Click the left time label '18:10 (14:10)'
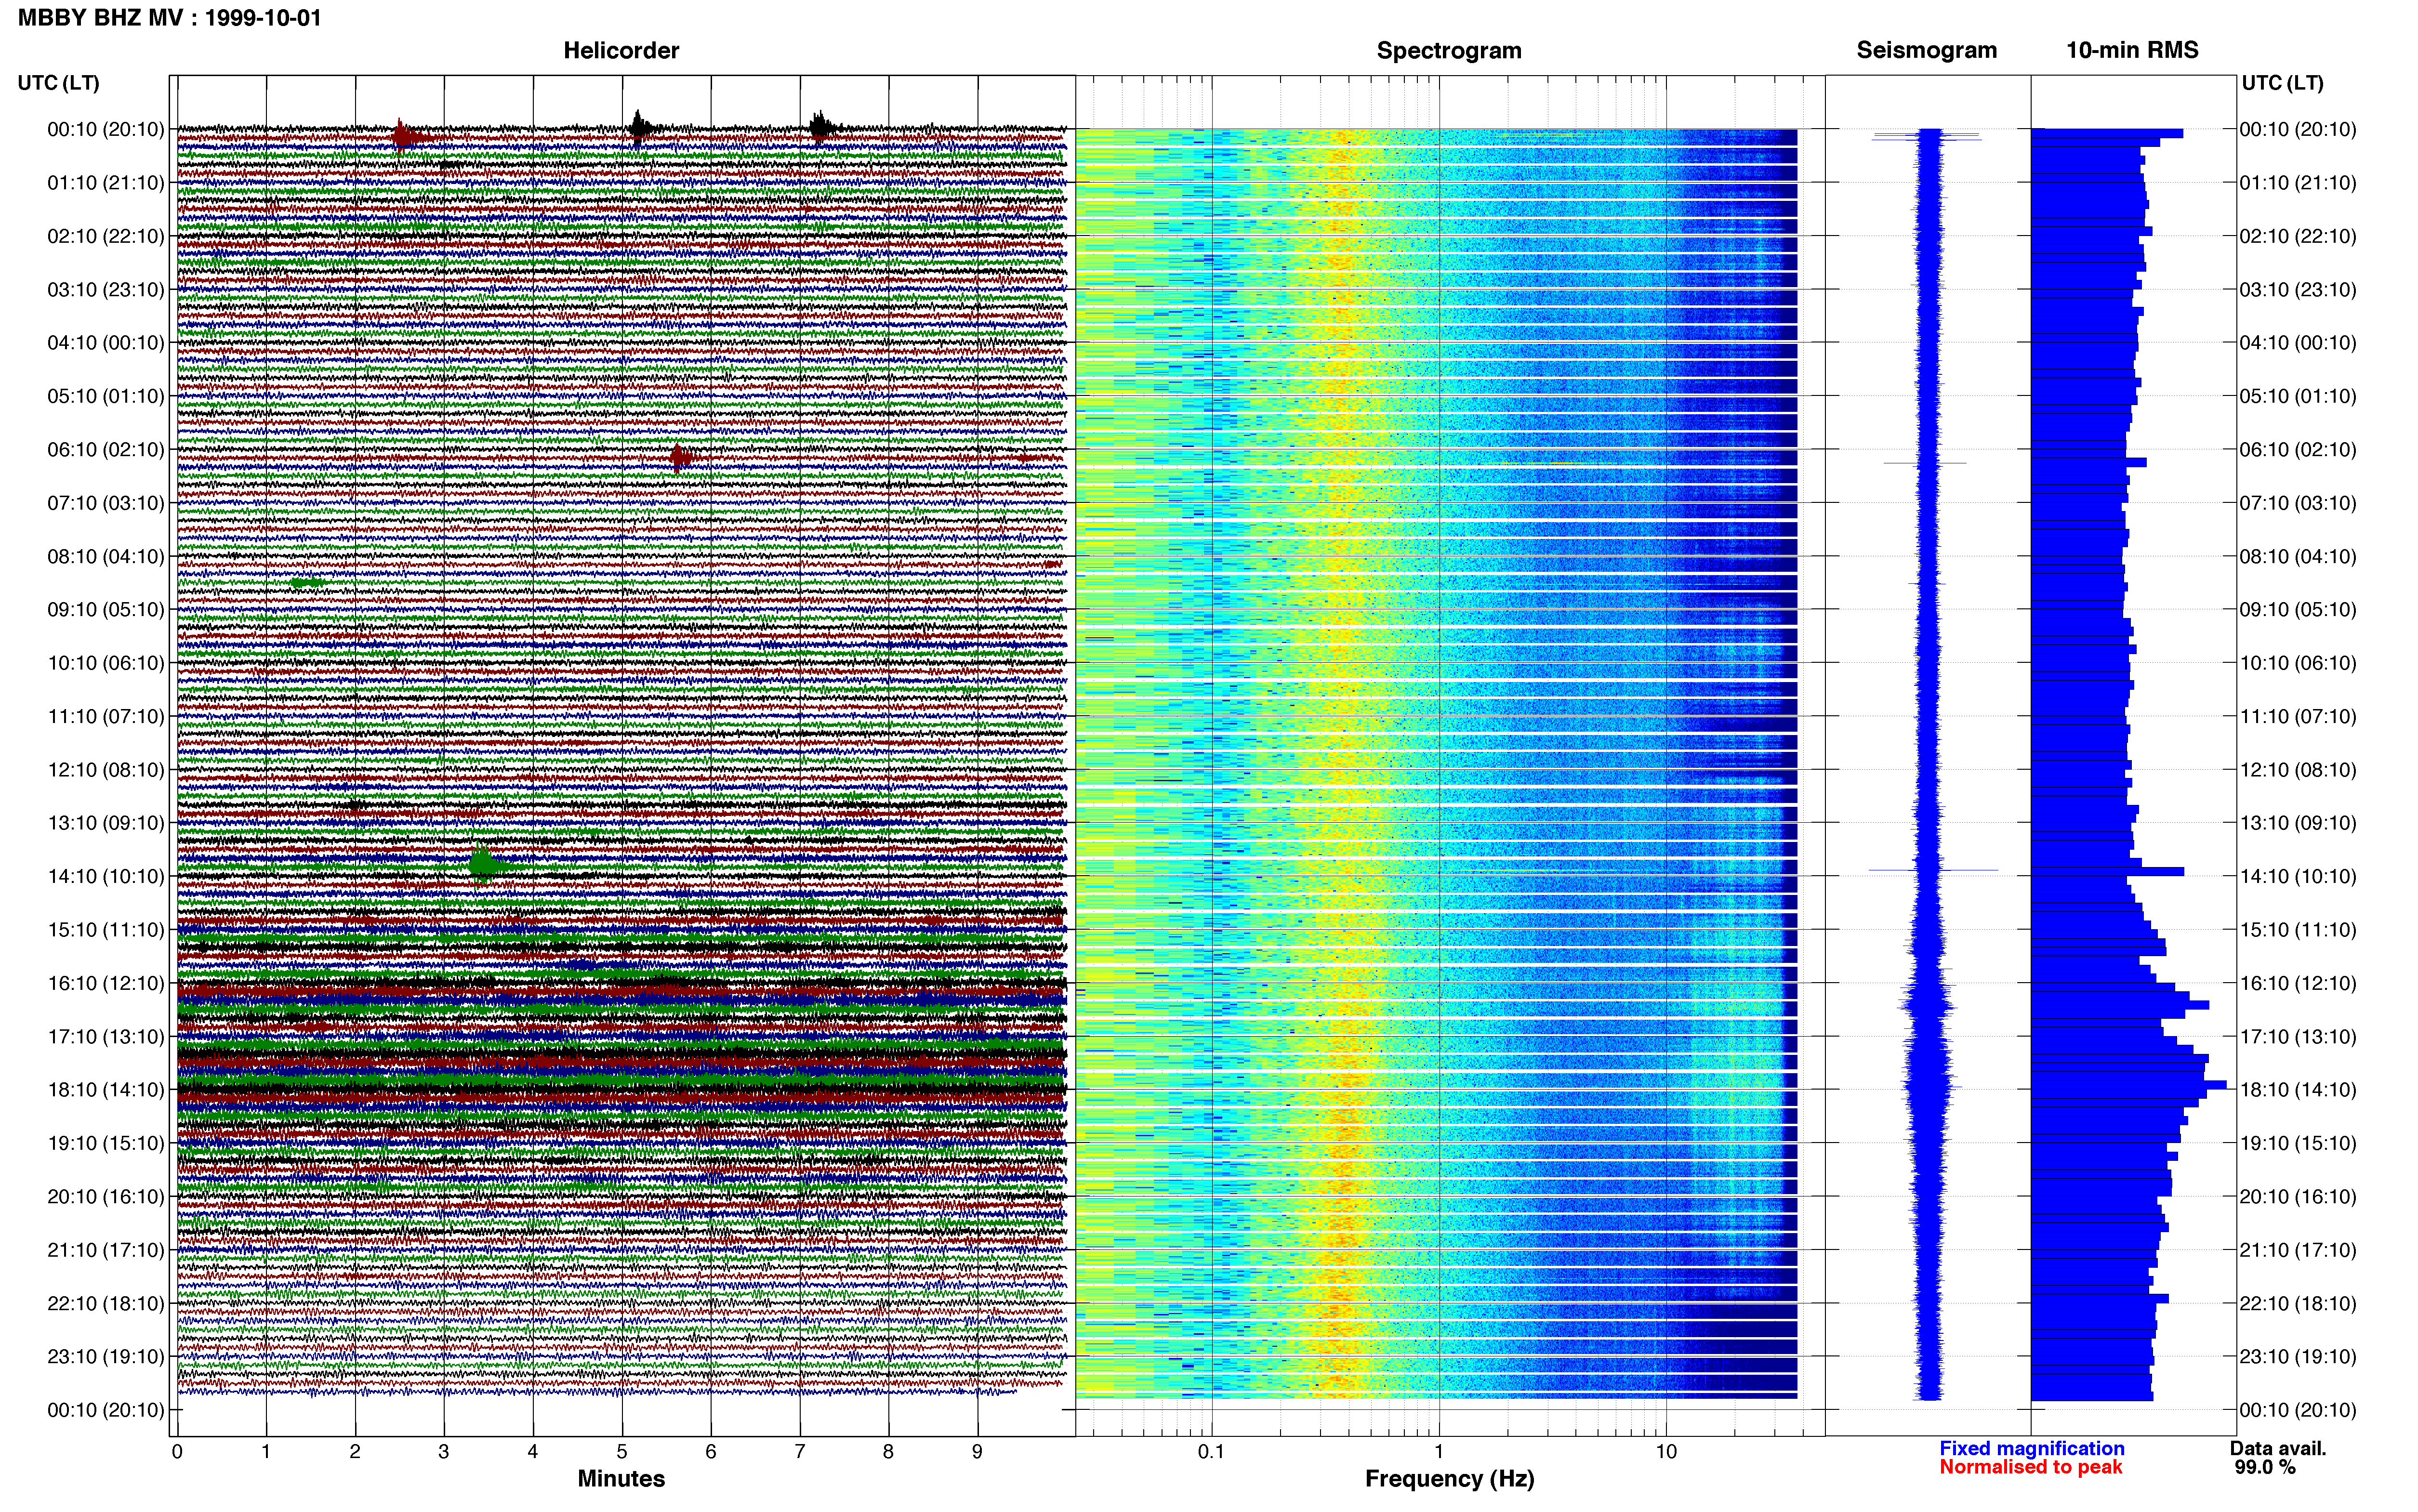 pyautogui.click(x=106, y=1090)
